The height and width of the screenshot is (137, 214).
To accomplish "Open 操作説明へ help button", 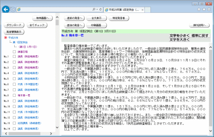I will coord(199,25).
